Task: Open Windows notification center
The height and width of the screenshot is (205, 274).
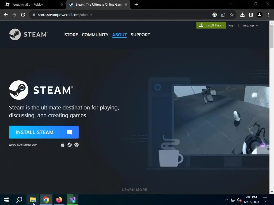Action: point(265,200)
